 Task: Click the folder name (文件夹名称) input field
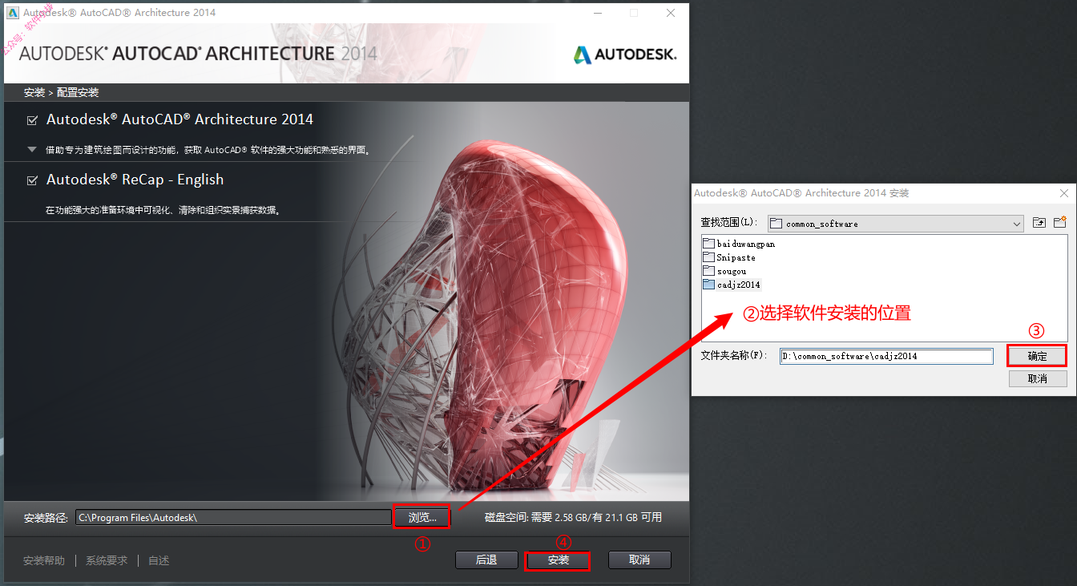[x=887, y=356]
